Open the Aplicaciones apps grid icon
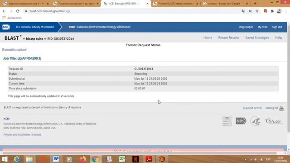 pyautogui.click(x=4, y=18)
